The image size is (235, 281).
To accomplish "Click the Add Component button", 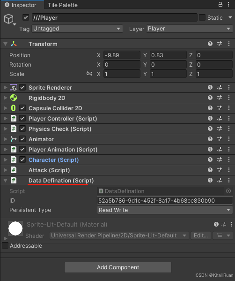I will [x=118, y=267].
